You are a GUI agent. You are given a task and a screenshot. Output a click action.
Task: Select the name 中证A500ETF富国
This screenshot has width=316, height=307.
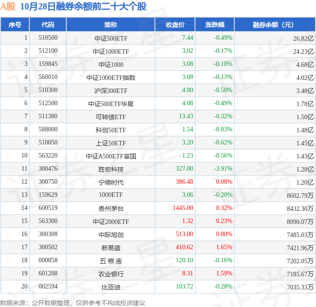tap(111, 156)
